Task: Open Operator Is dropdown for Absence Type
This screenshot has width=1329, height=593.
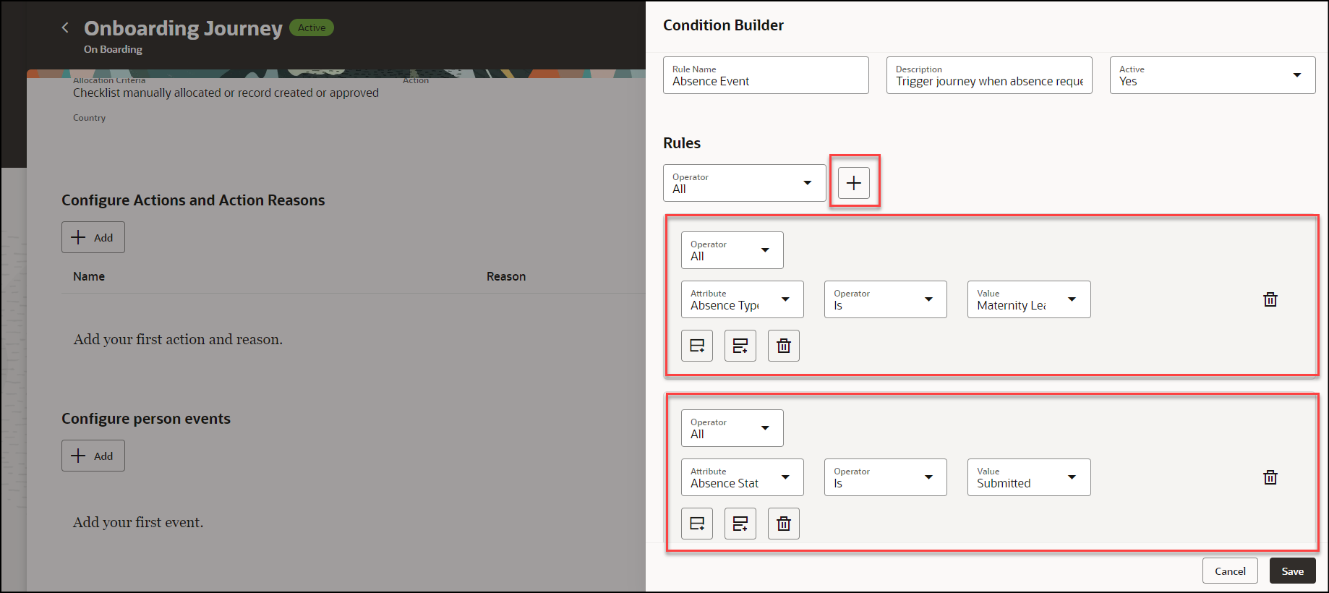Action: point(885,299)
